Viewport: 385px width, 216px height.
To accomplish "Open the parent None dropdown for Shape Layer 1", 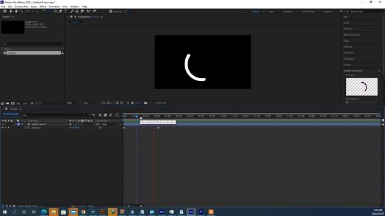I will [x=109, y=124].
